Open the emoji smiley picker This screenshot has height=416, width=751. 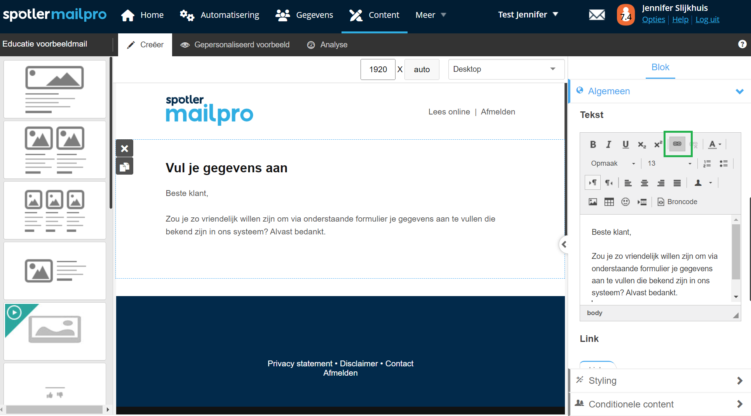(x=625, y=202)
